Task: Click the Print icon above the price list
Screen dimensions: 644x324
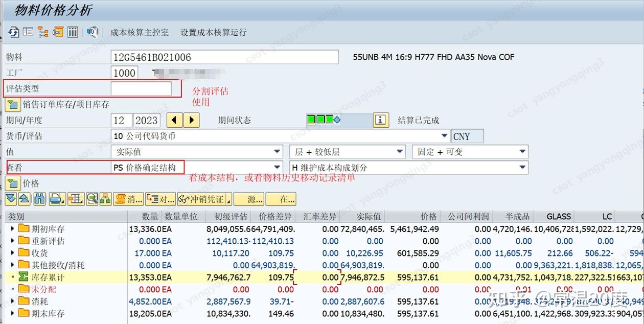Action: (x=56, y=199)
